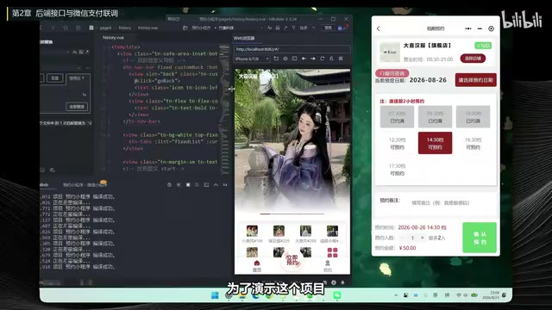Select the 12:30 available time slot
Viewport: 552px width, 310px height.
tap(397, 144)
